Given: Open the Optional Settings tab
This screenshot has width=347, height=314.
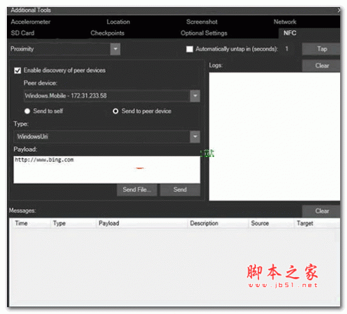Looking at the screenshot, I should click(x=204, y=33).
